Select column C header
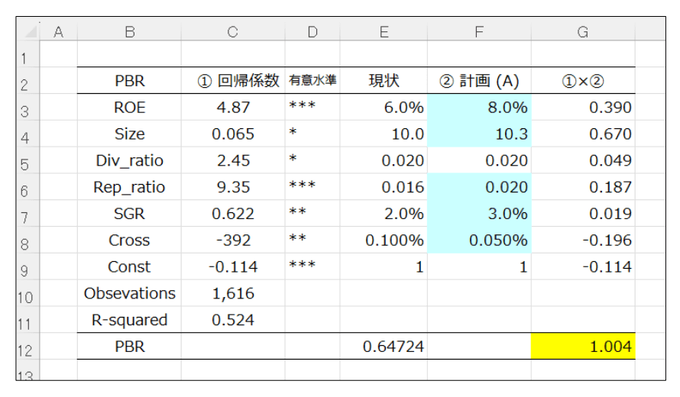The width and height of the screenshot is (680, 397). (x=233, y=32)
